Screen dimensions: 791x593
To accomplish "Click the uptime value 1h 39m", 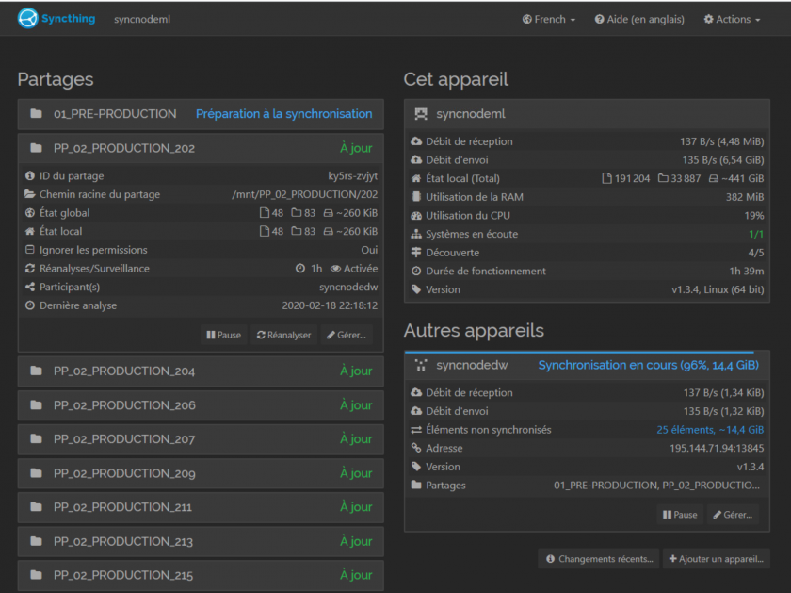I will [x=747, y=272].
